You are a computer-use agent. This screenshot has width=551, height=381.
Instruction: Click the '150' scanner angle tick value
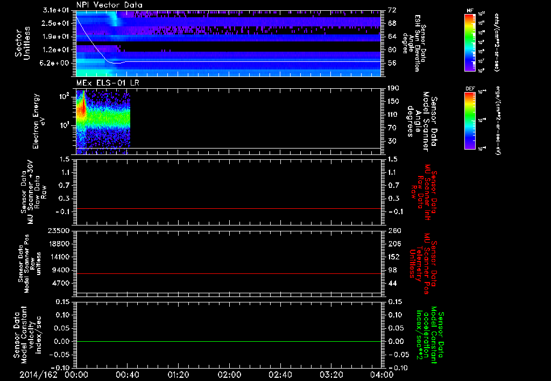[x=393, y=102]
